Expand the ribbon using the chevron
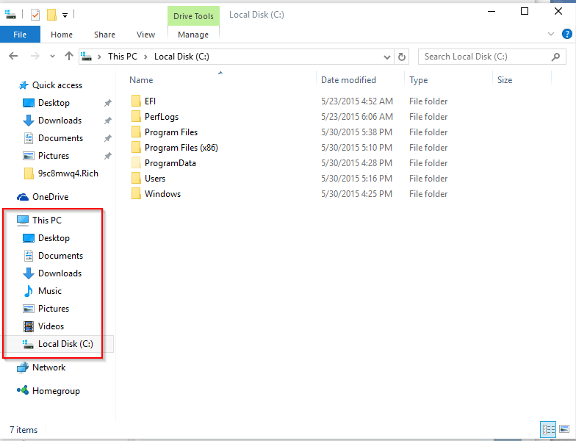This screenshot has height=441, width=576. tap(552, 34)
